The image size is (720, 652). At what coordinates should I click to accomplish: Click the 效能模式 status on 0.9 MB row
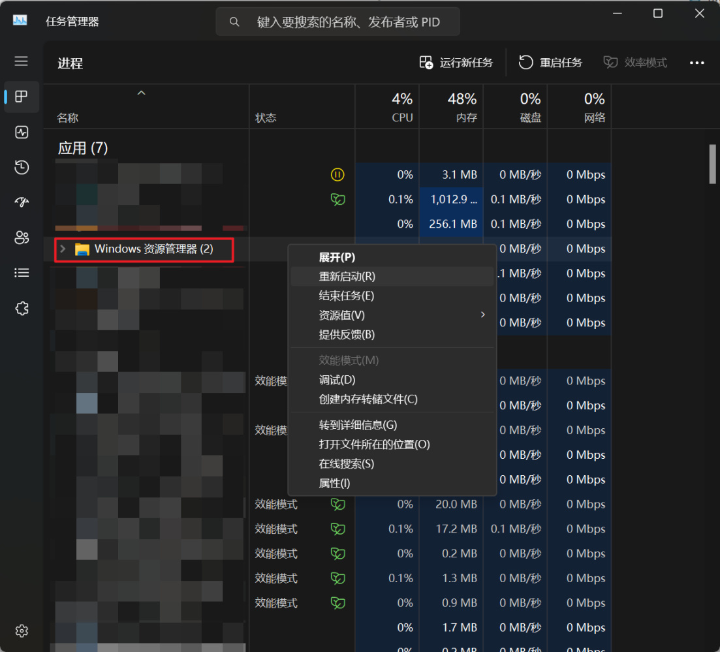pos(276,603)
